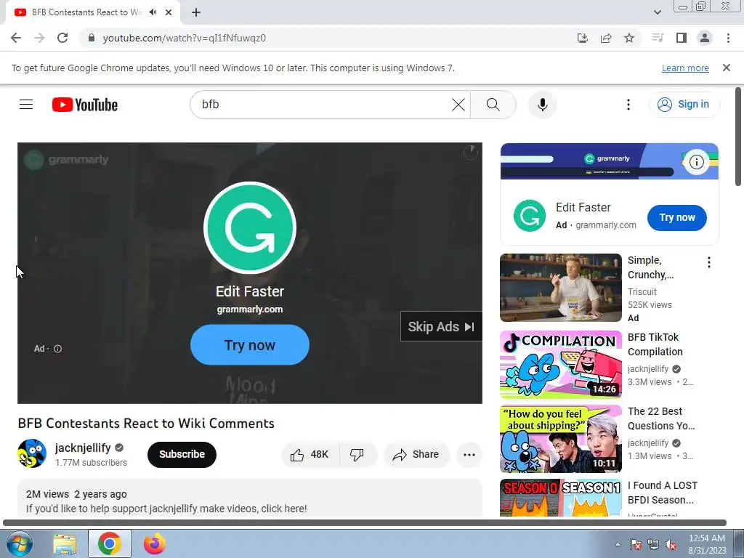
Task: Click the jacknjellify channel name
Action: pyautogui.click(x=83, y=448)
